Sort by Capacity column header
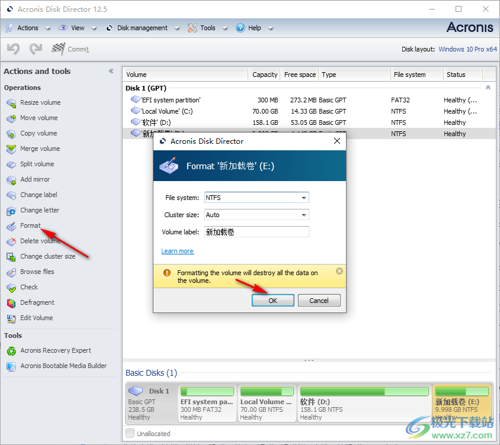The width and height of the screenshot is (500, 445). (x=264, y=75)
